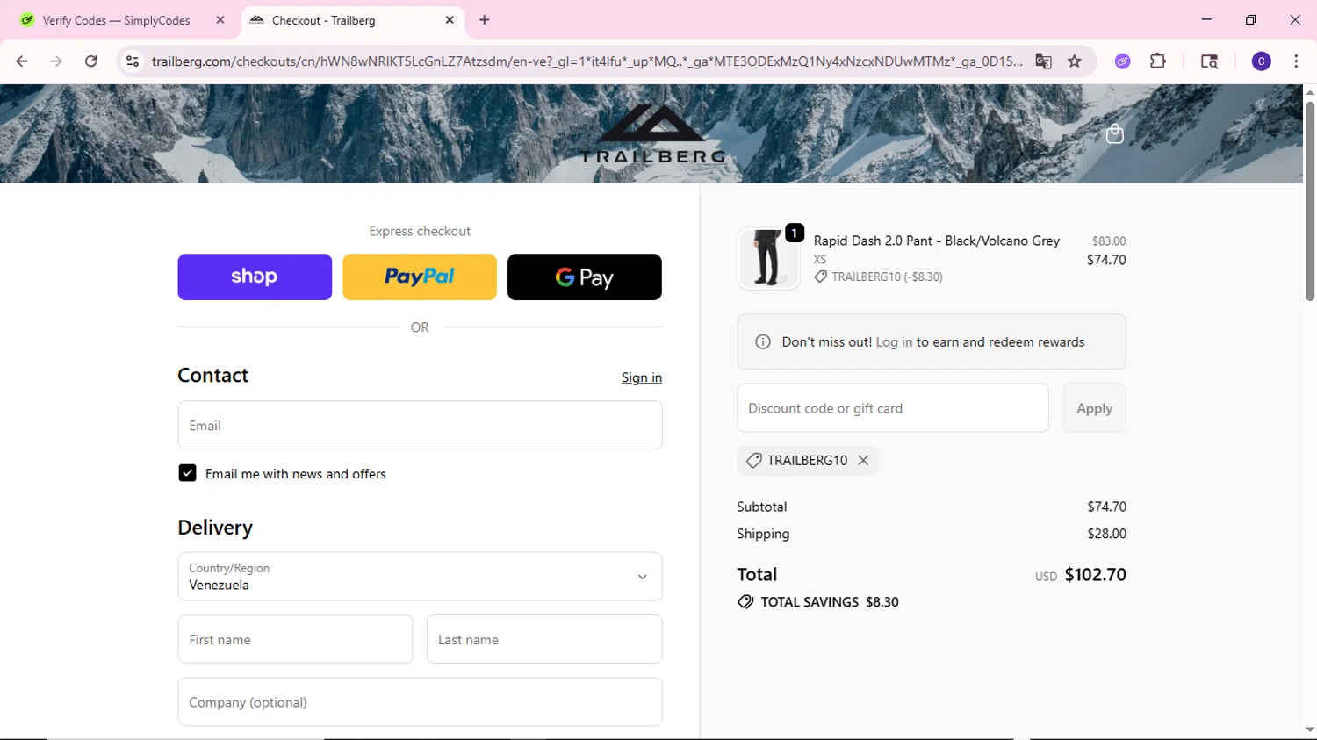Click the crossed-out $83.00 price
This screenshot has width=1317, height=740.
click(x=1109, y=241)
